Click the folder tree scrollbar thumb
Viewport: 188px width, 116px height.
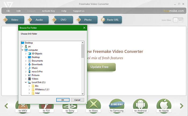[x=82, y=51]
